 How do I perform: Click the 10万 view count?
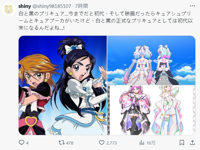point(151,143)
